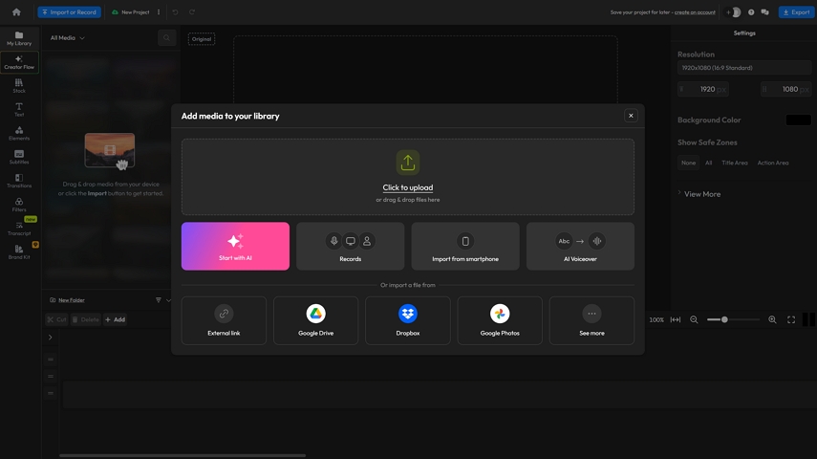Click the 100% zoom level value
This screenshot has width=817, height=459.
click(x=656, y=319)
